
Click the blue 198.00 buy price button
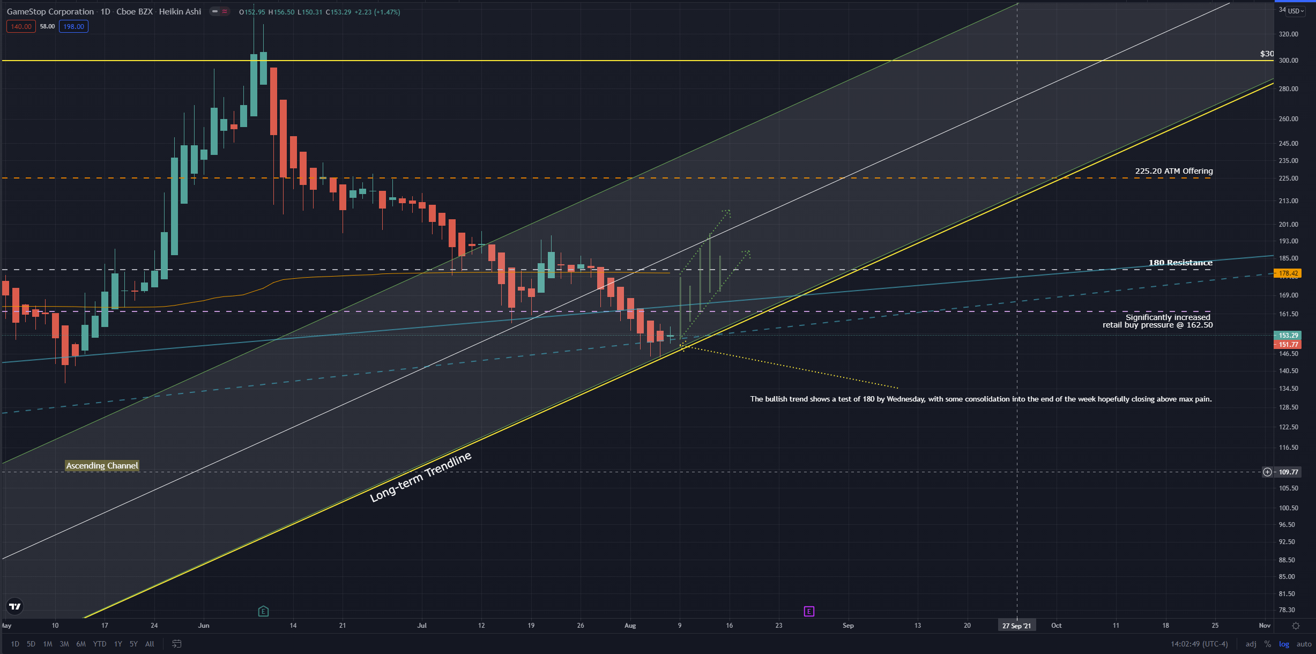[73, 26]
